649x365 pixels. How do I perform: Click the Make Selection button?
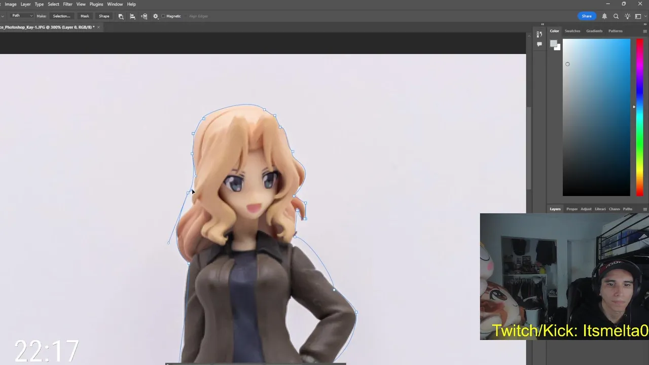click(61, 16)
